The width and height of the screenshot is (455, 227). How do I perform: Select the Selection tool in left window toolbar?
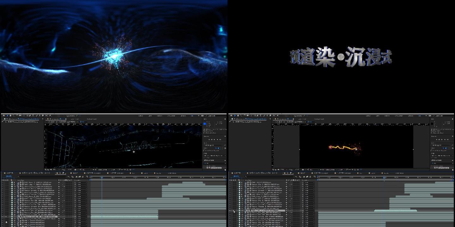[x=8, y=116]
